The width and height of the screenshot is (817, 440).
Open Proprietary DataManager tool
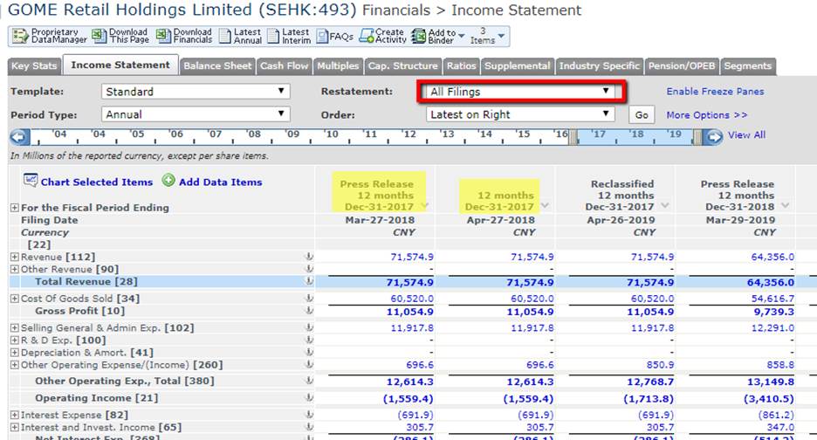click(x=50, y=36)
